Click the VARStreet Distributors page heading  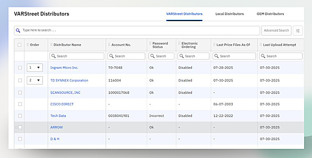coord(42,14)
